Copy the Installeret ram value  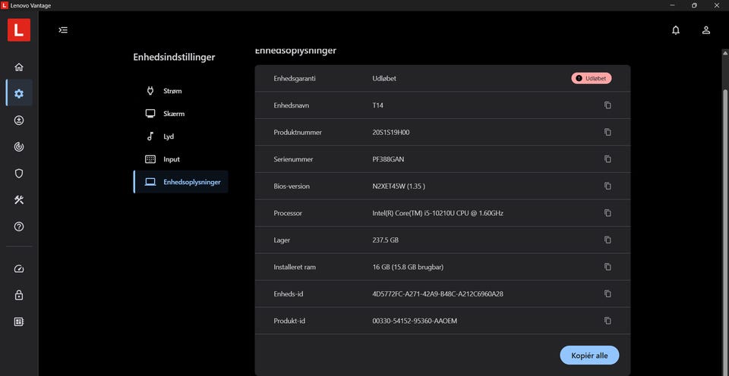[607, 267]
